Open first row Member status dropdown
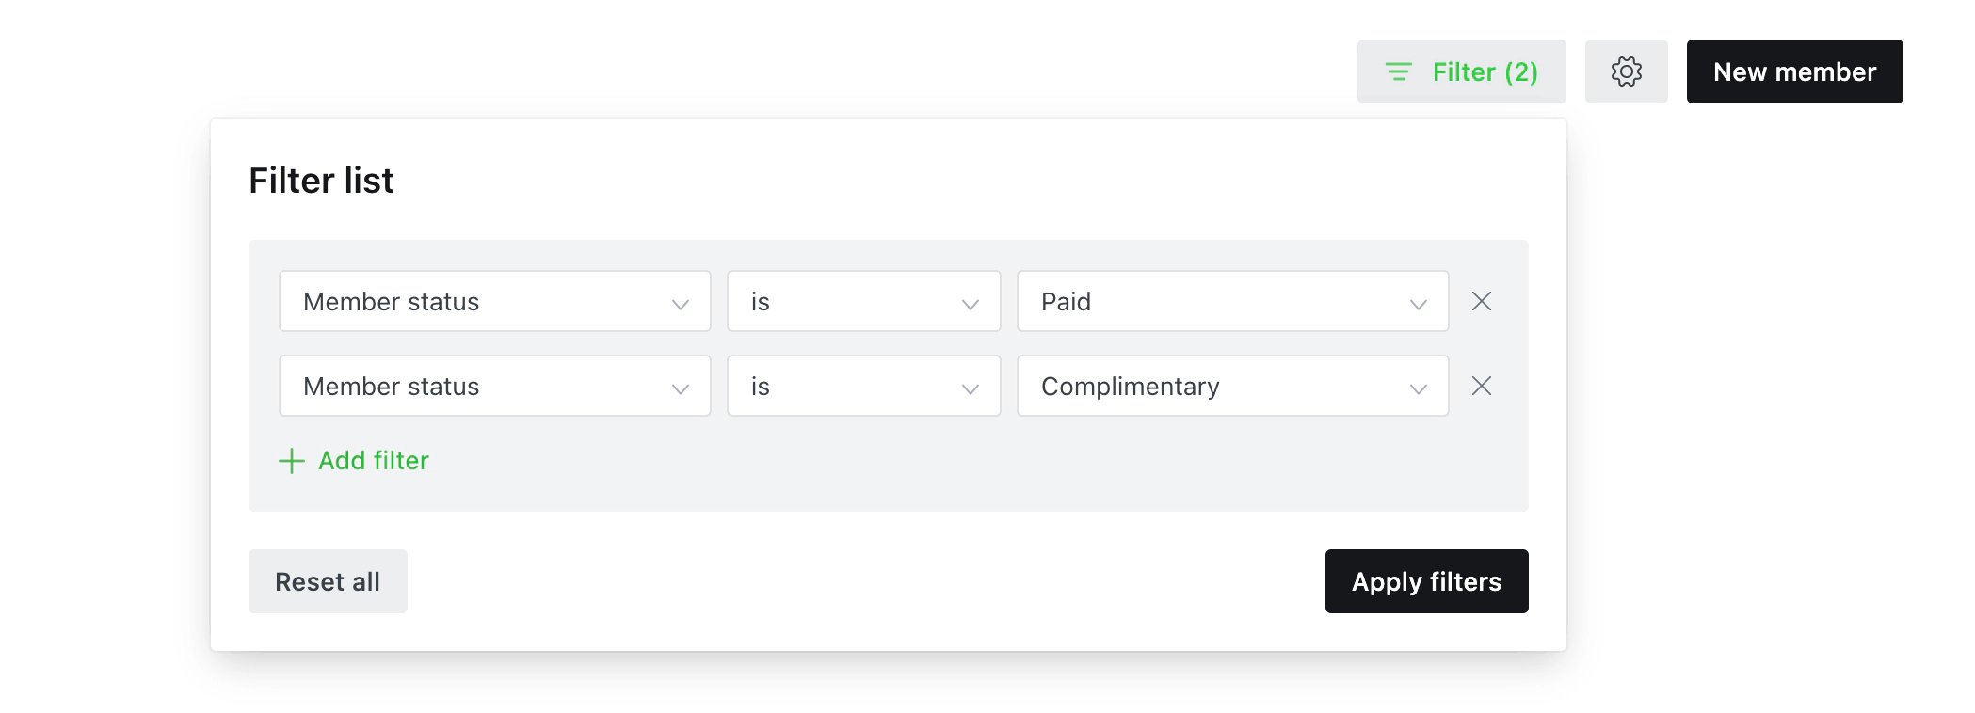This screenshot has height=713, width=1975. [x=495, y=301]
